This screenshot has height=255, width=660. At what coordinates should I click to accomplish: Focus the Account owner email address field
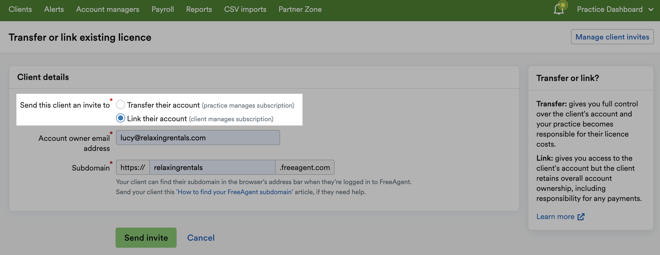198,138
